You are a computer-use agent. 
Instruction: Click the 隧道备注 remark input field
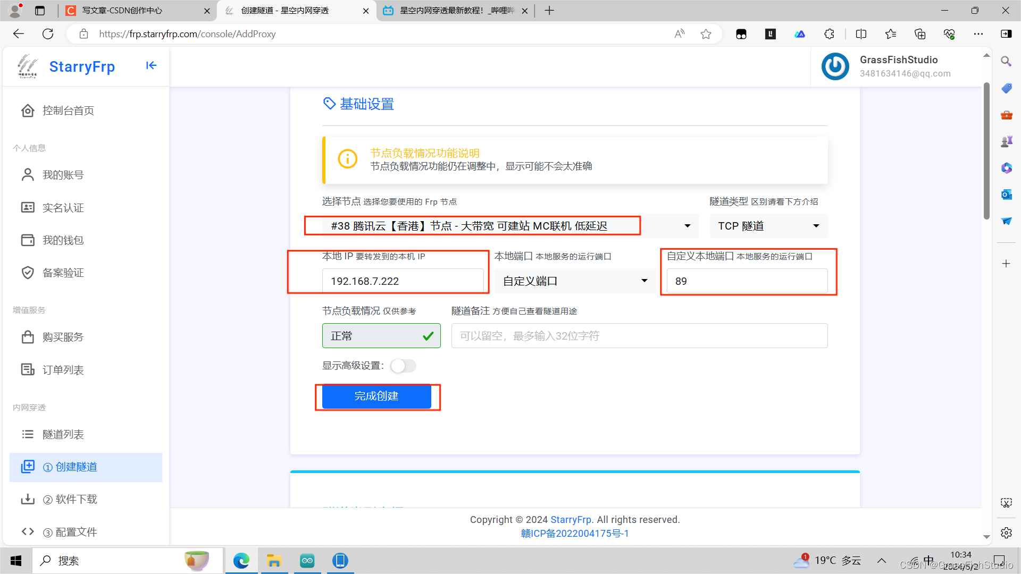tap(639, 336)
